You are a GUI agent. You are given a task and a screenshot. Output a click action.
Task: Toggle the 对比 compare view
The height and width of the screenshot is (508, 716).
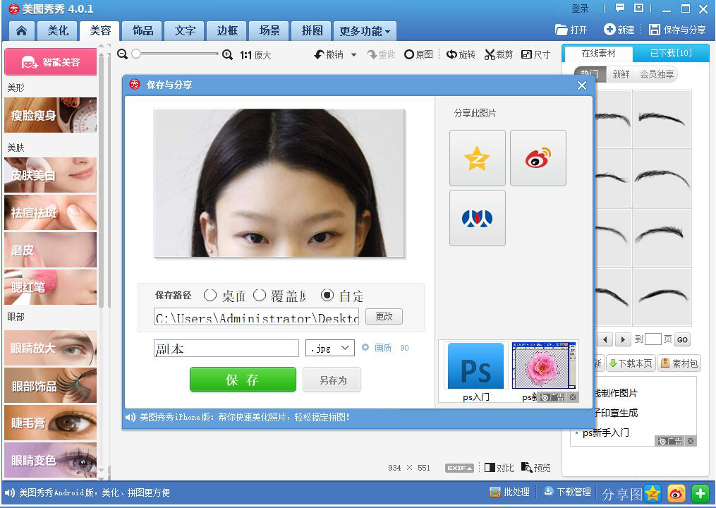point(499,468)
